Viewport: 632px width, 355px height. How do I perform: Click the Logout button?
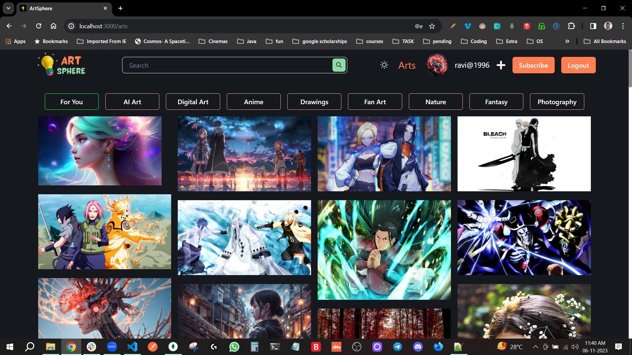coord(578,65)
